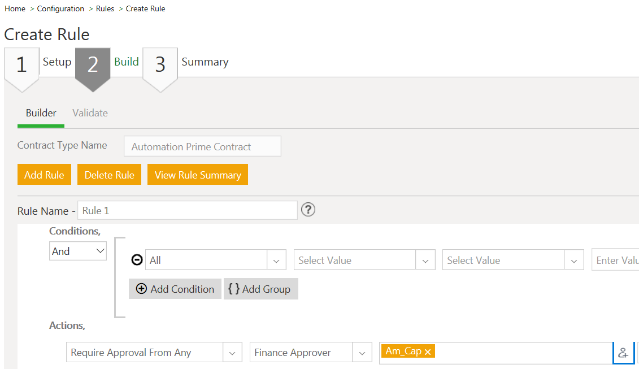Click the Delete Rule button

pos(109,175)
